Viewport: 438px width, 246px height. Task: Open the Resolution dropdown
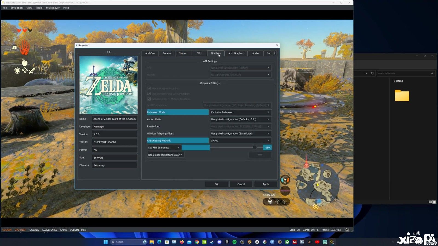(x=241, y=127)
